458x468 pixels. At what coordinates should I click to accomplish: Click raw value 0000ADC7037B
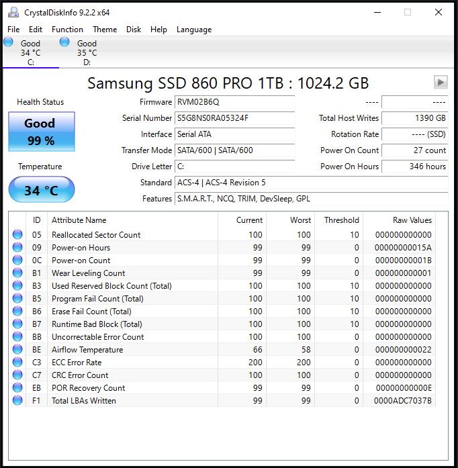pyautogui.click(x=403, y=401)
